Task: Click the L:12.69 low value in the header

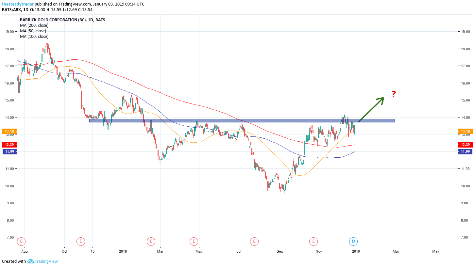Action: coord(70,9)
